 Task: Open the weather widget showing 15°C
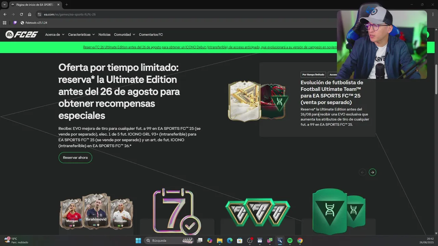click(x=16, y=241)
